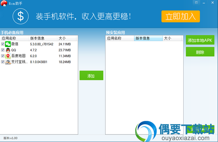Click the 百度地图 map pin icon
The image size is (218, 142).
point(8,56)
